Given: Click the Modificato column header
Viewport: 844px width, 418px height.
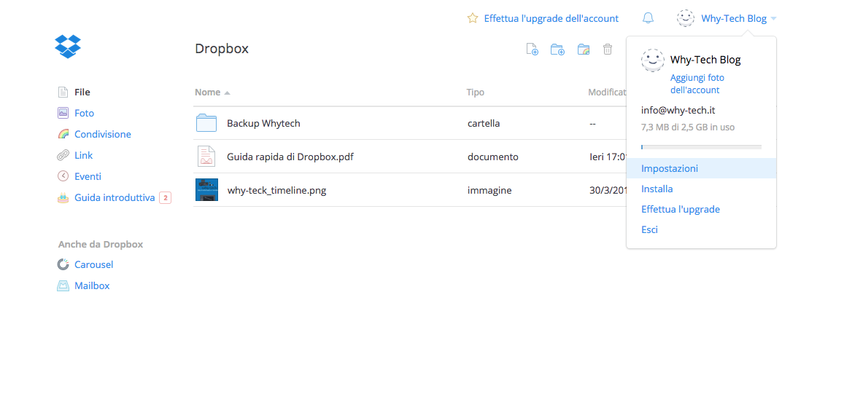Looking at the screenshot, I should 607,92.
